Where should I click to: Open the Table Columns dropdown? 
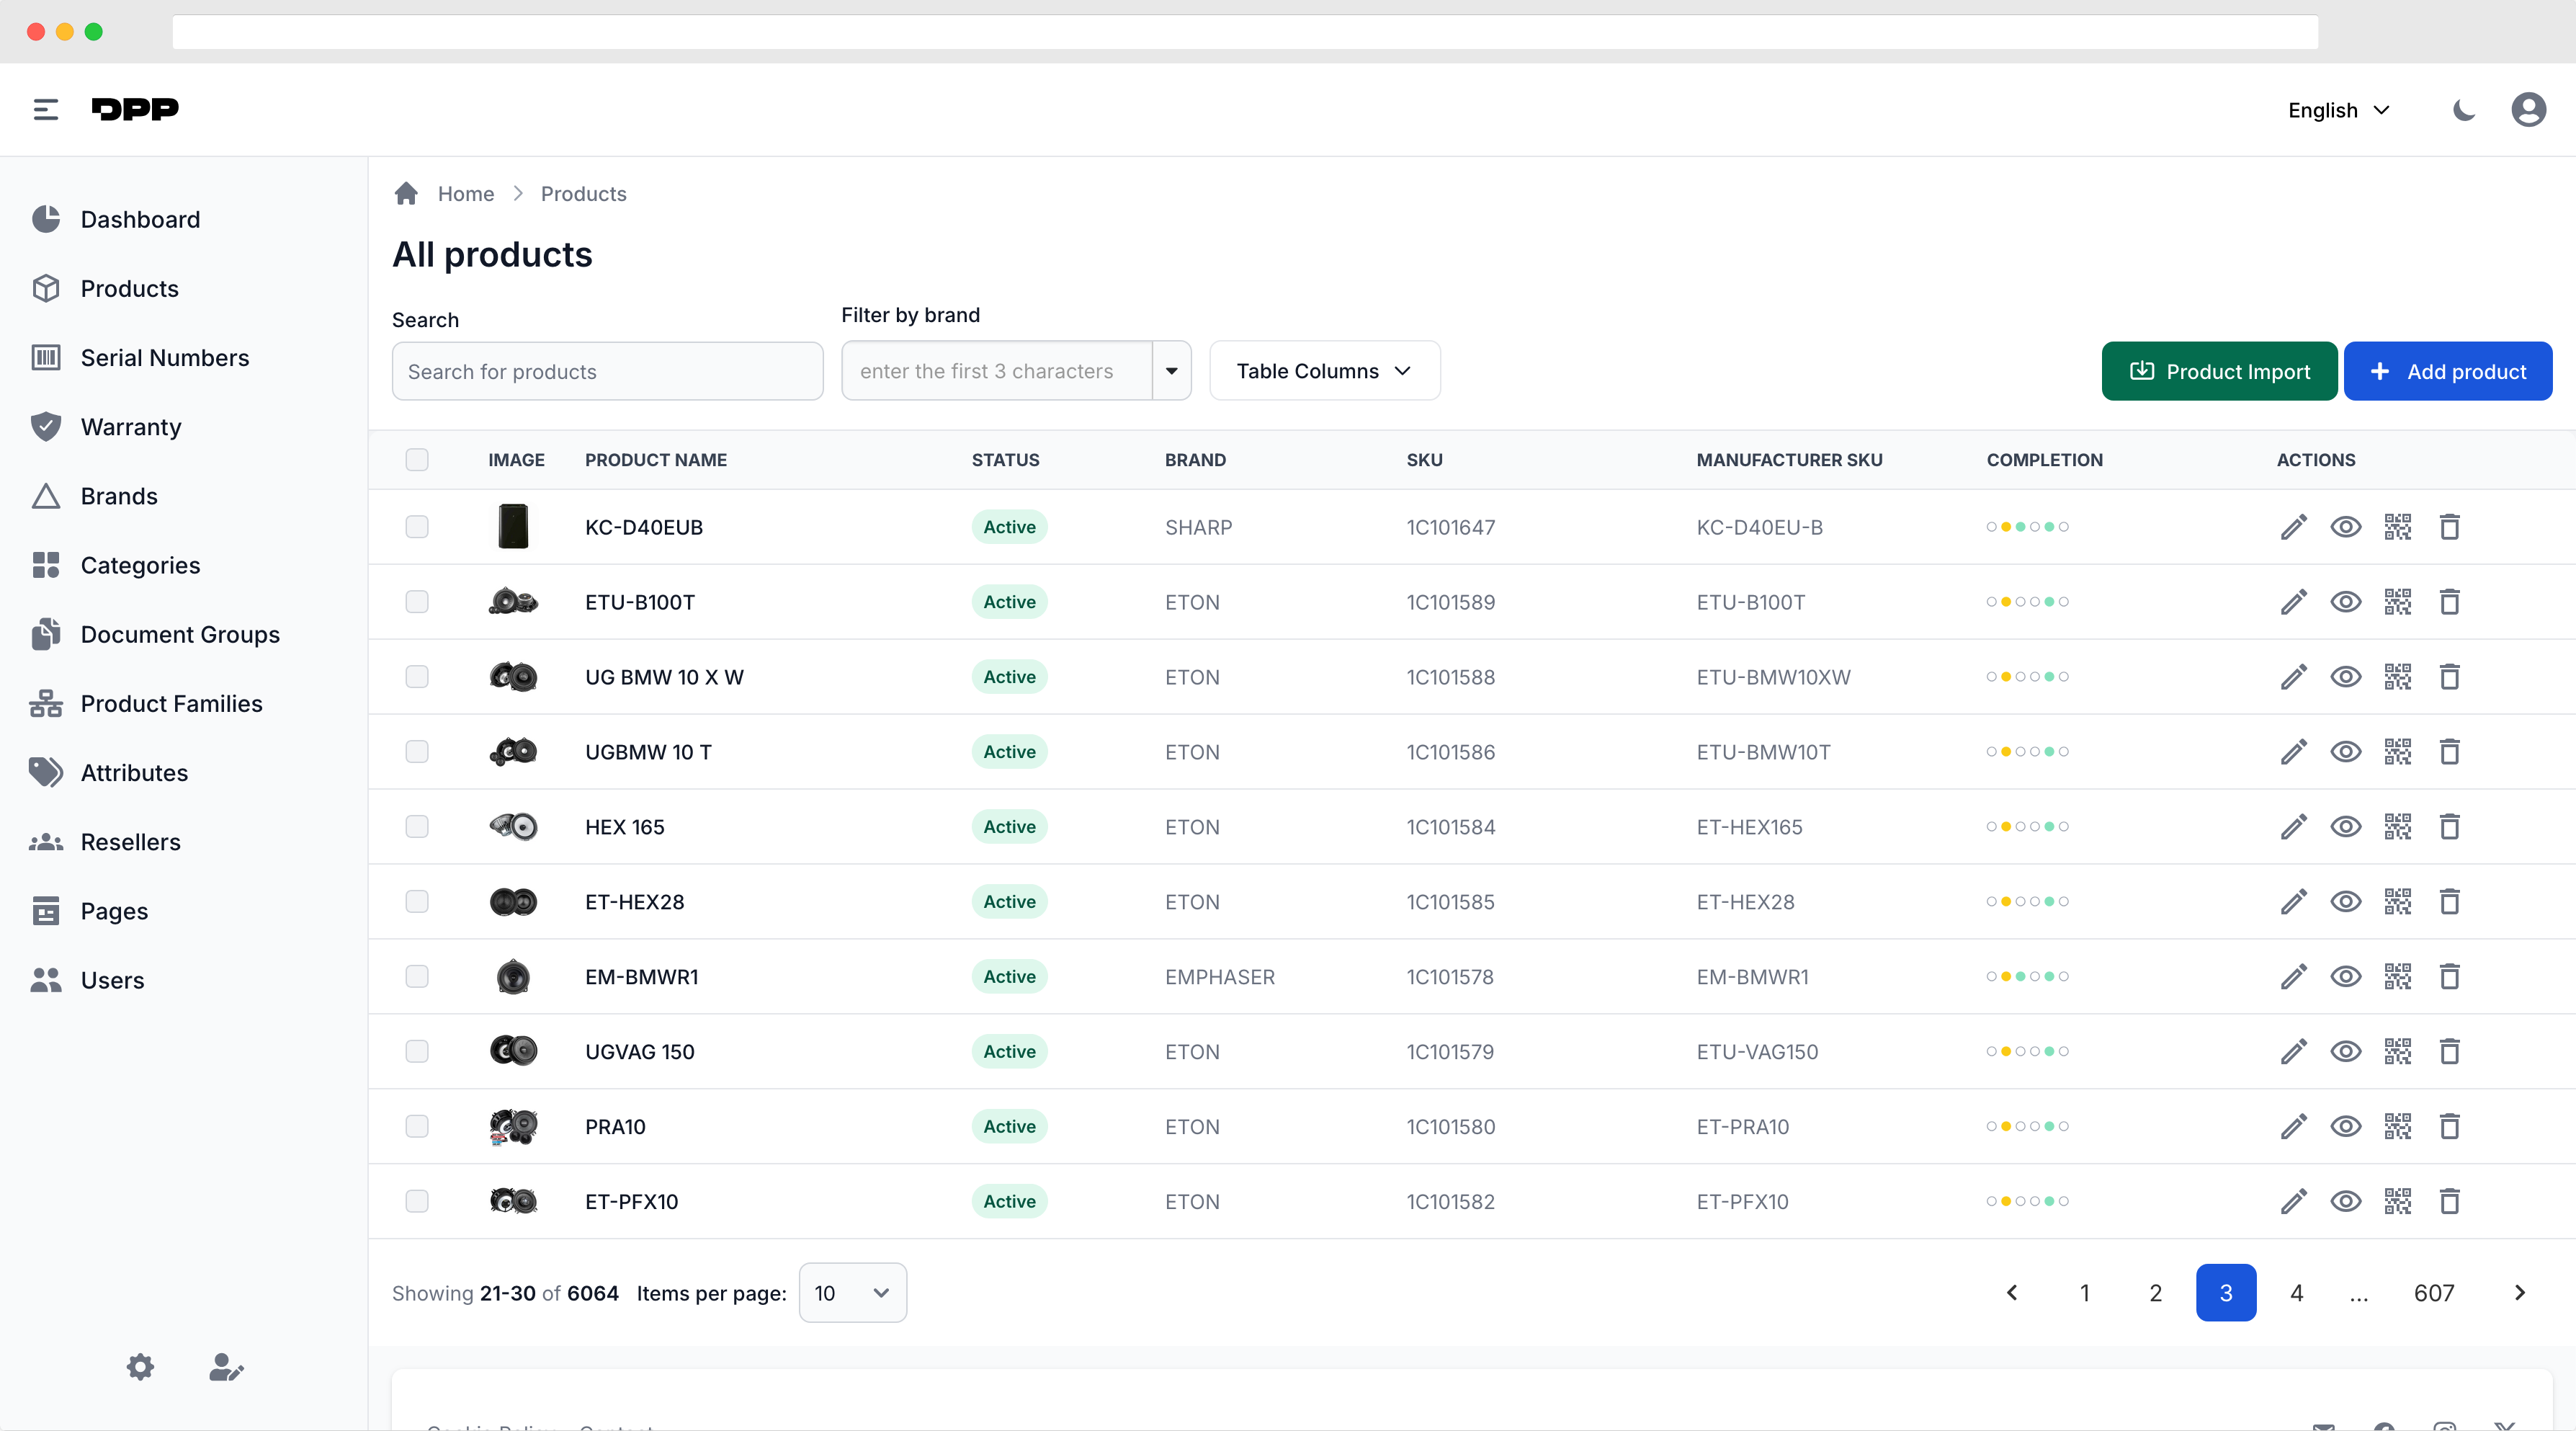[1324, 371]
